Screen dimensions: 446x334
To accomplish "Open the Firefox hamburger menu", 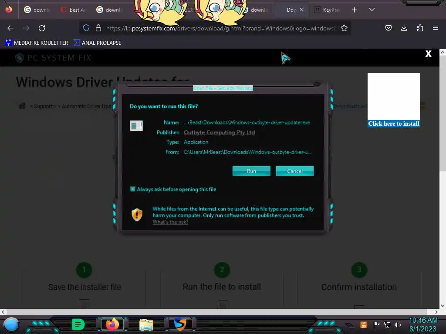I will point(435,28).
